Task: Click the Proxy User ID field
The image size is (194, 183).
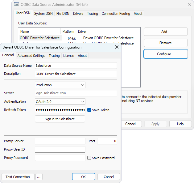Action: click(x=60, y=149)
